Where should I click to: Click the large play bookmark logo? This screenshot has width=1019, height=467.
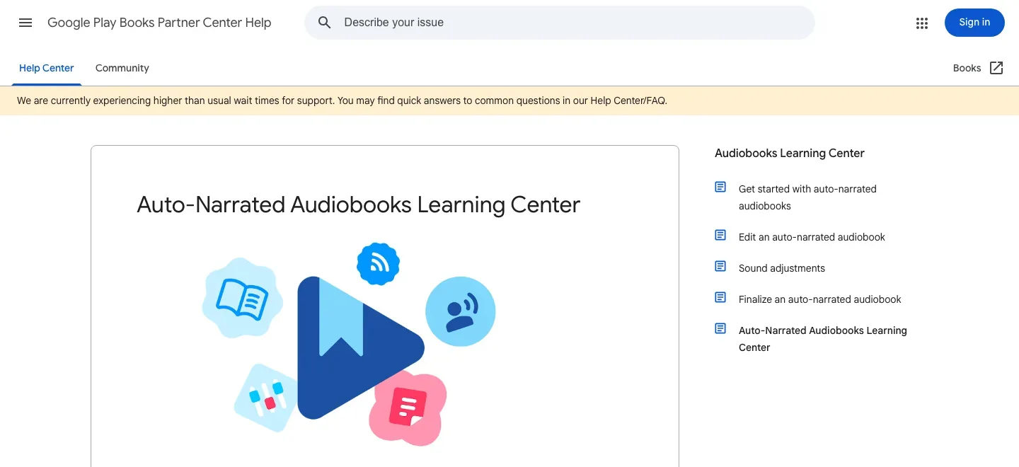coord(360,347)
